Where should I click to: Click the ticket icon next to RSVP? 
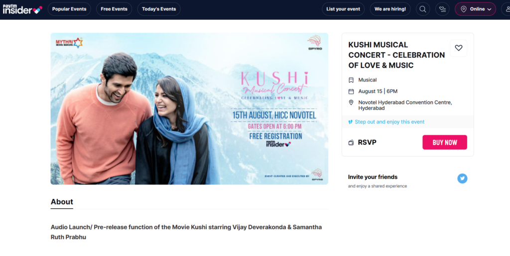point(351,143)
